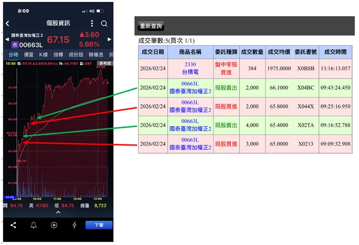The image size is (359, 245).
Task: Tap the 67.15 current price
Action: (58, 40)
